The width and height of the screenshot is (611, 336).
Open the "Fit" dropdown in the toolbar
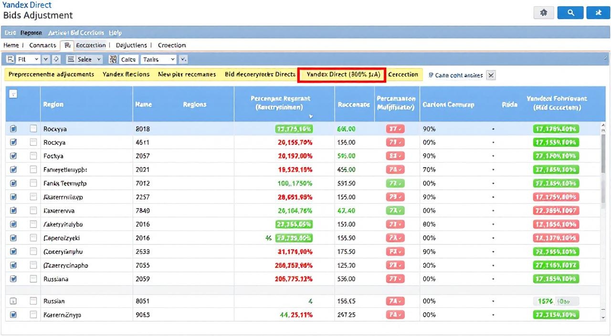[28, 59]
